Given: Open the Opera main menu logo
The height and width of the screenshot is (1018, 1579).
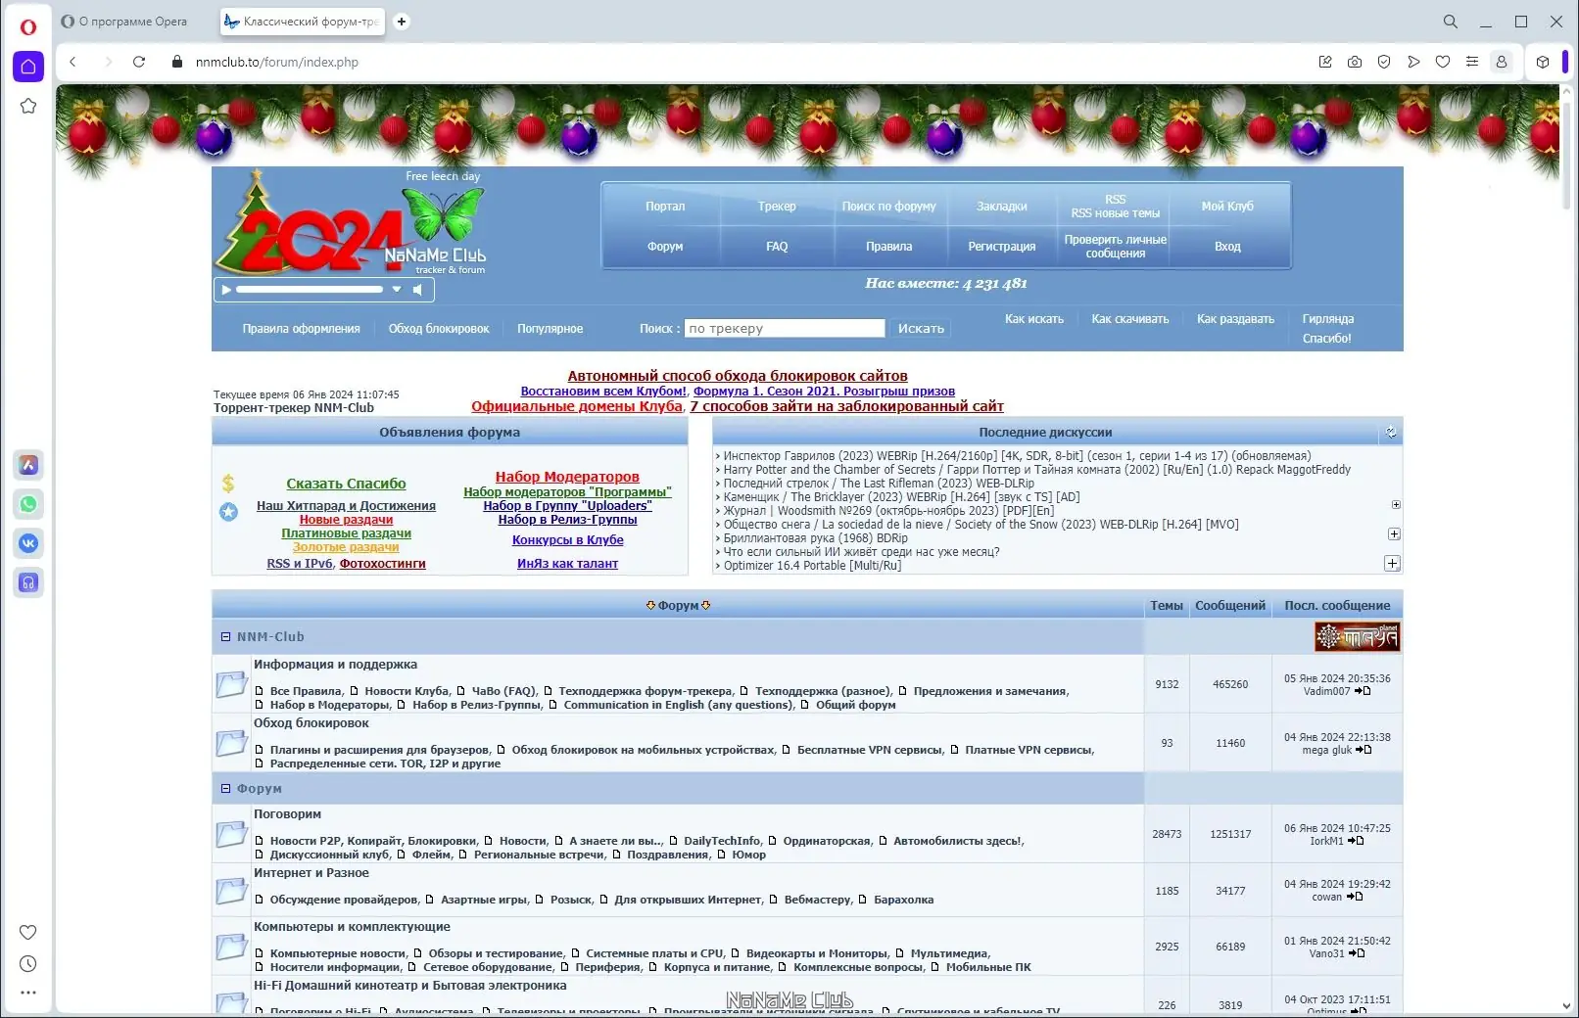Looking at the screenshot, I should (28, 26).
